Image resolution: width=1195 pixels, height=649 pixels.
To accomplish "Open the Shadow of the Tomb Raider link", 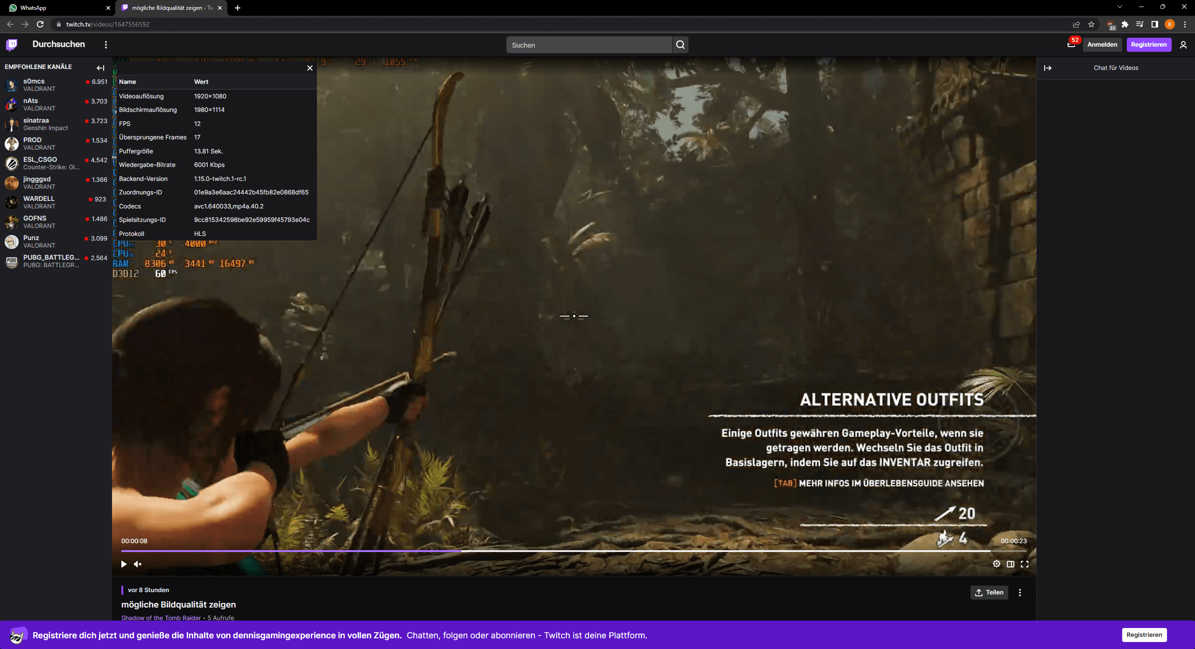I will pos(161,617).
